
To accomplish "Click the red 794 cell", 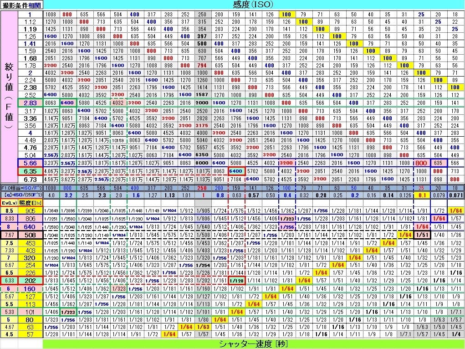I will click(202, 66).
